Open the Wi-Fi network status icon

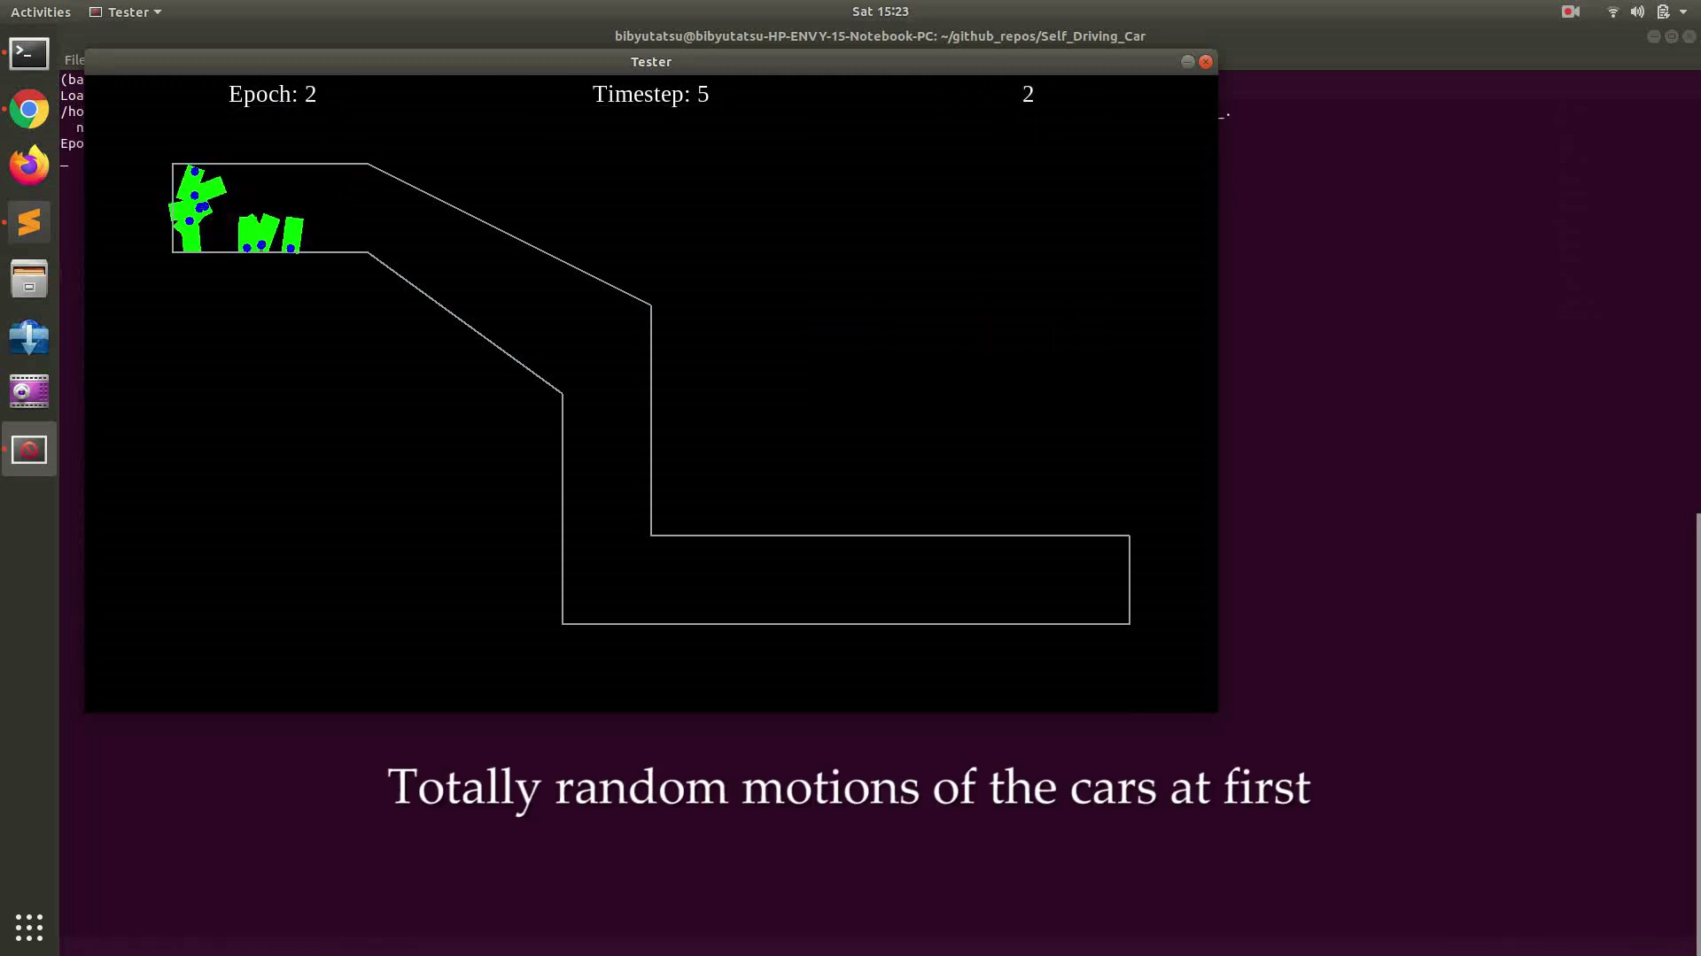click(x=1612, y=12)
